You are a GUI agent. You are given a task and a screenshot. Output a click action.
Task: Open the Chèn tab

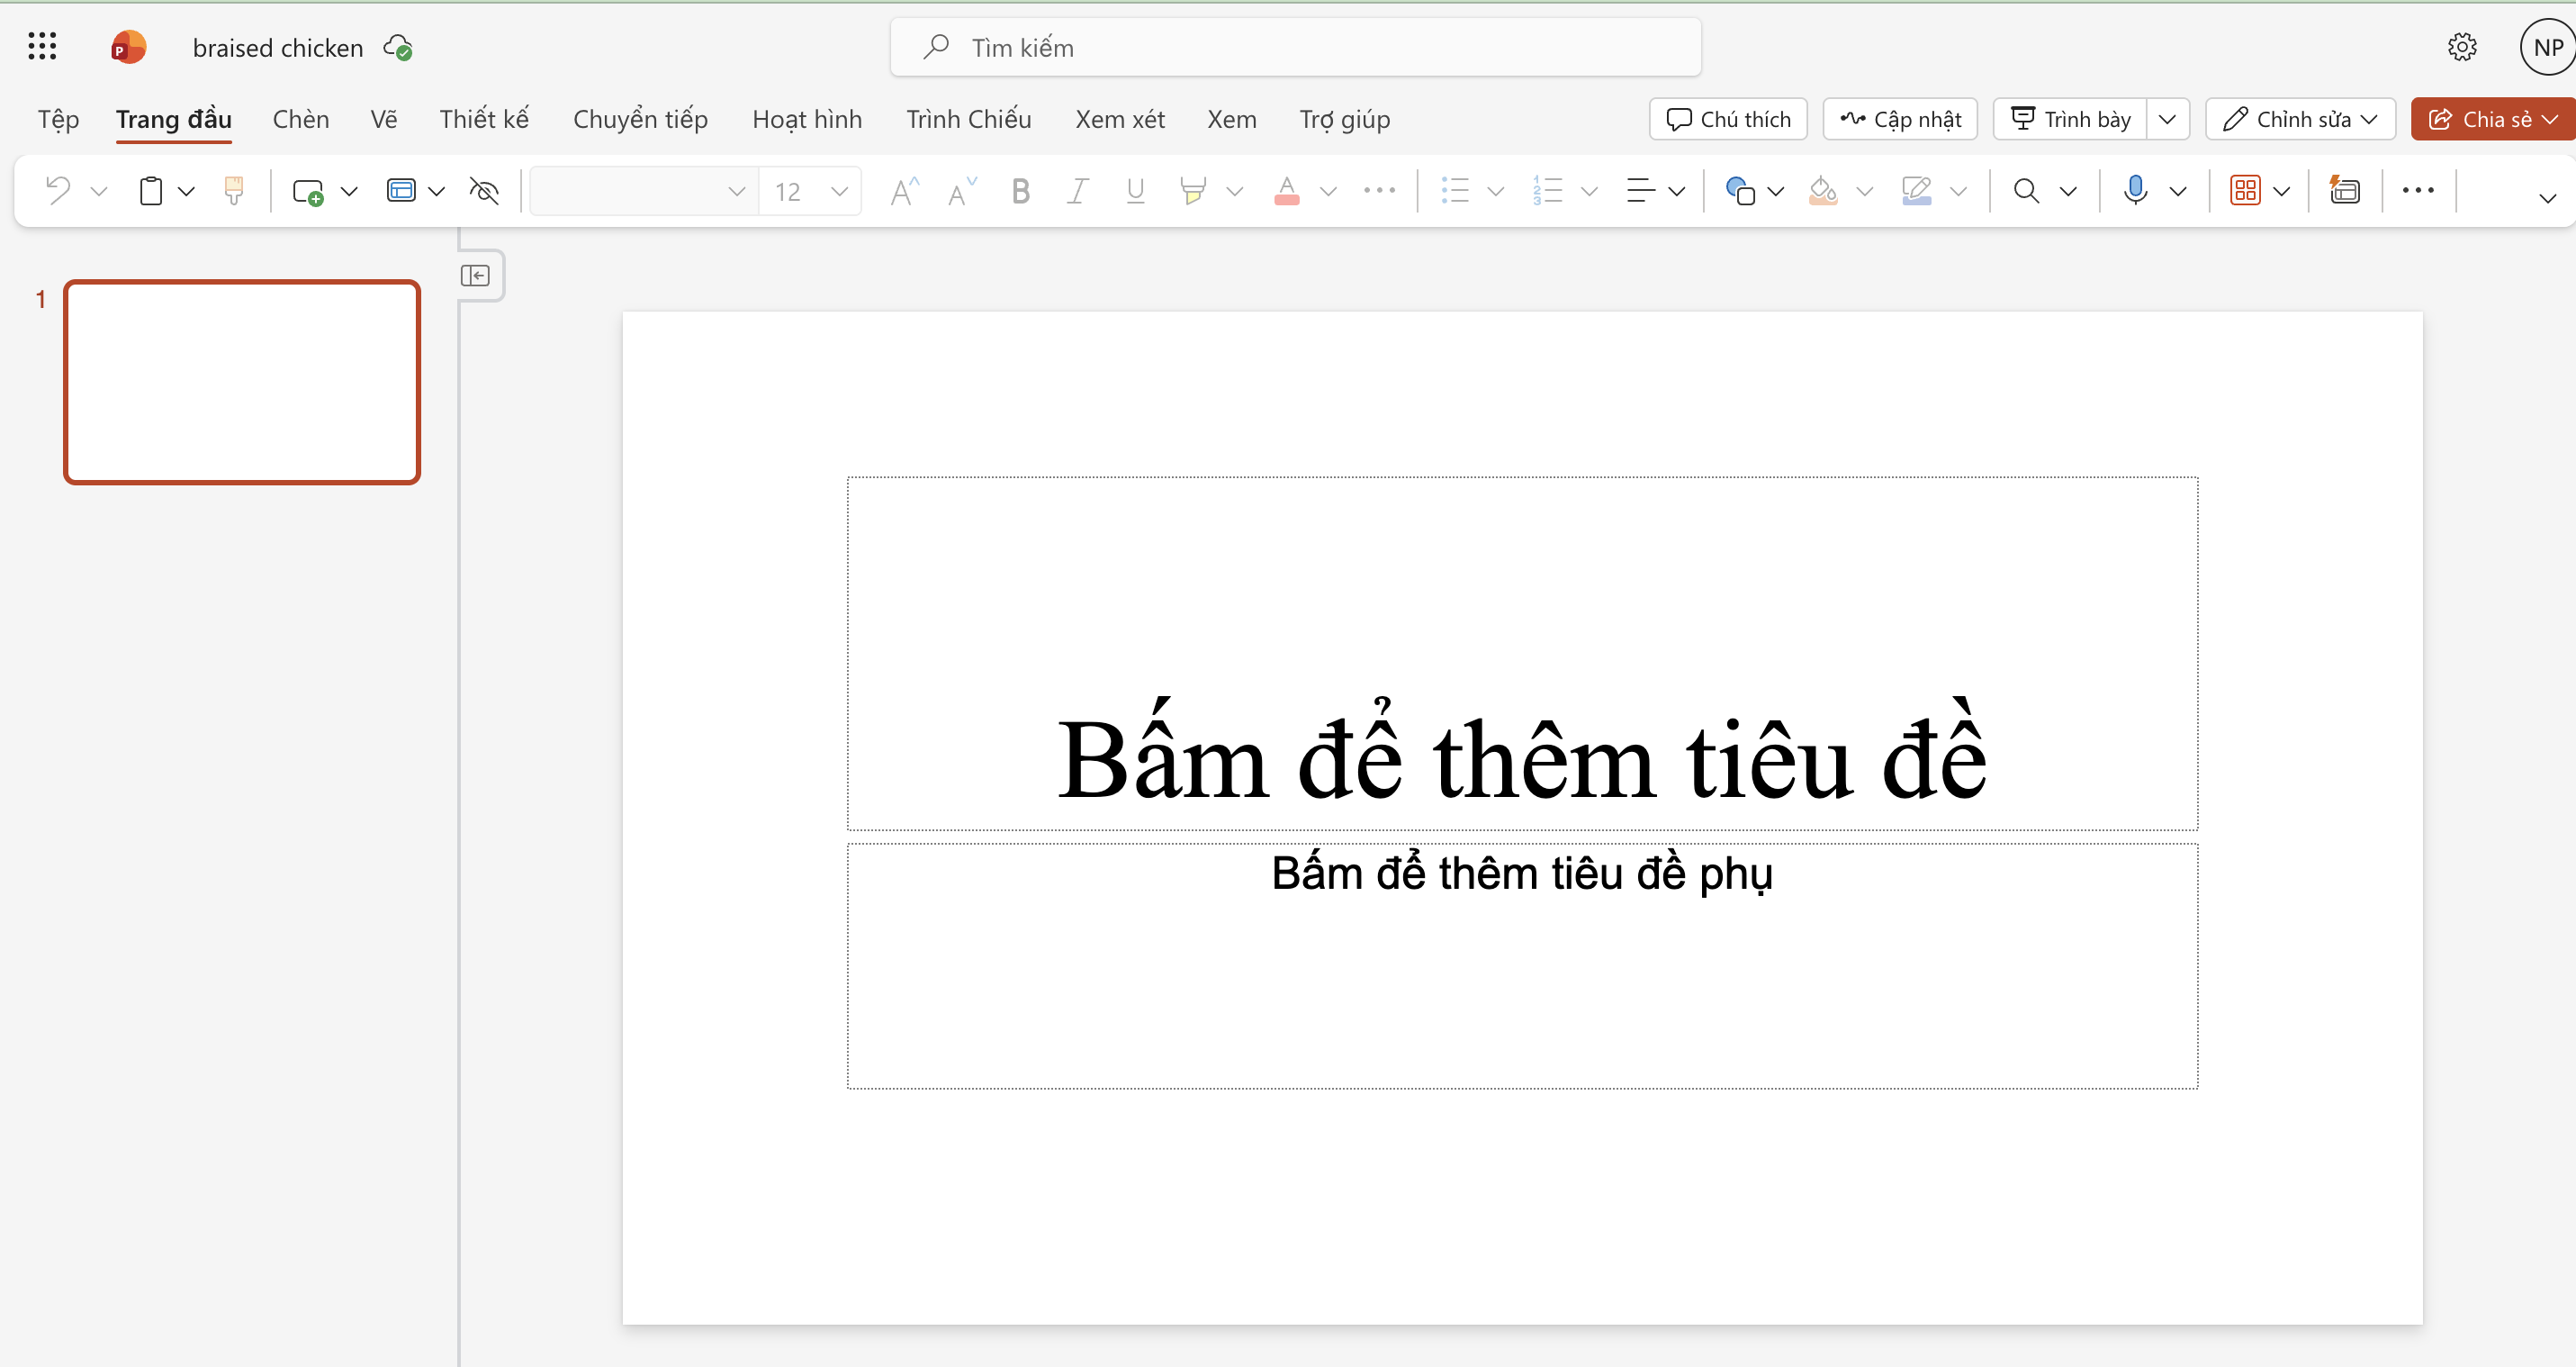click(300, 119)
